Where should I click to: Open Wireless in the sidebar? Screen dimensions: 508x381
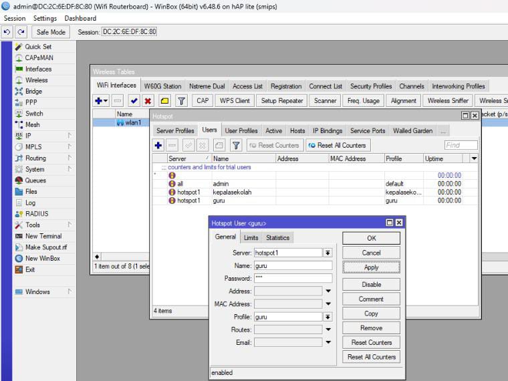(x=36, y=80)
